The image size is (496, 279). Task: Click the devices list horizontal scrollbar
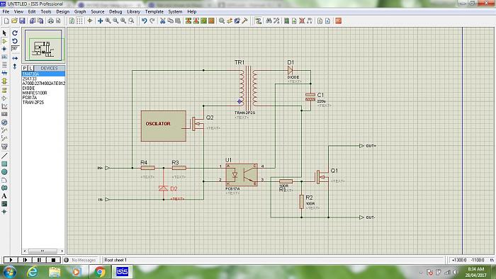(x=43, y=251)
